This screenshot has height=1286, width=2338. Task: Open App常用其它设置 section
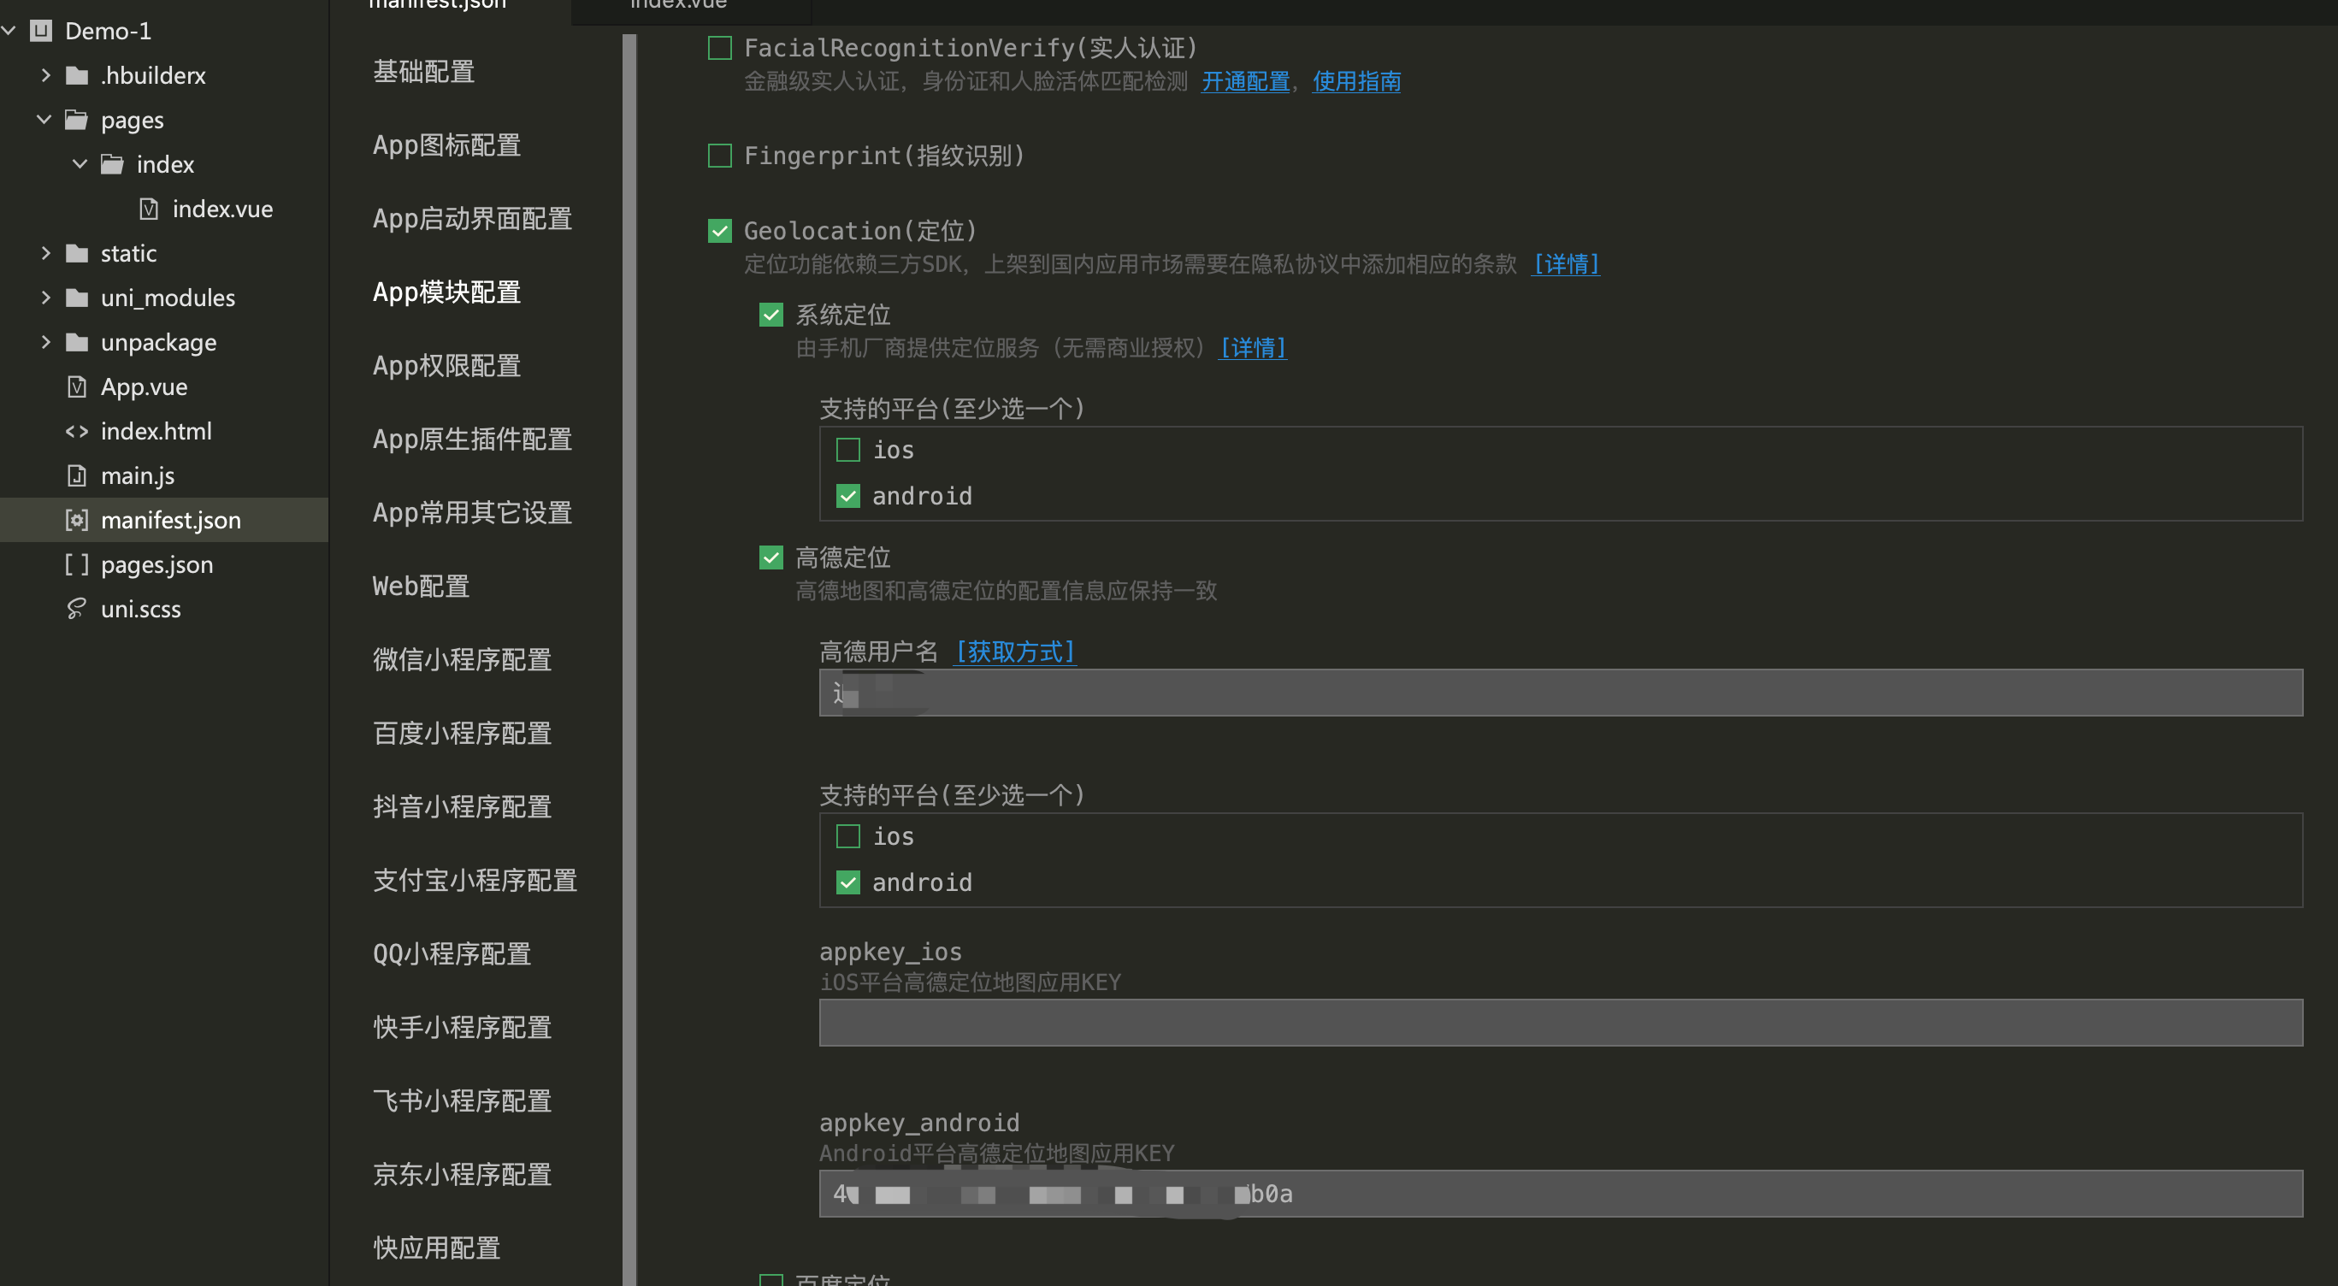(x=472, y=513)
